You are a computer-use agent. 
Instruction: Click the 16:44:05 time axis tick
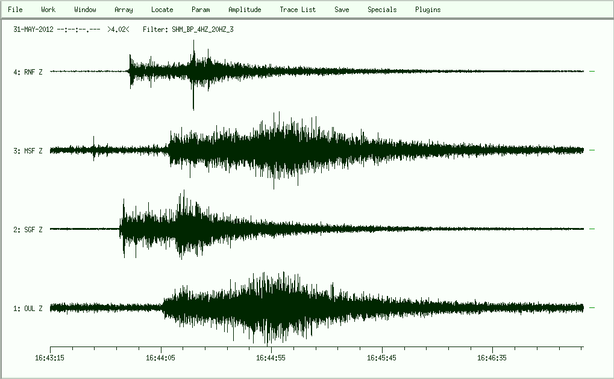tap(161, 348)
